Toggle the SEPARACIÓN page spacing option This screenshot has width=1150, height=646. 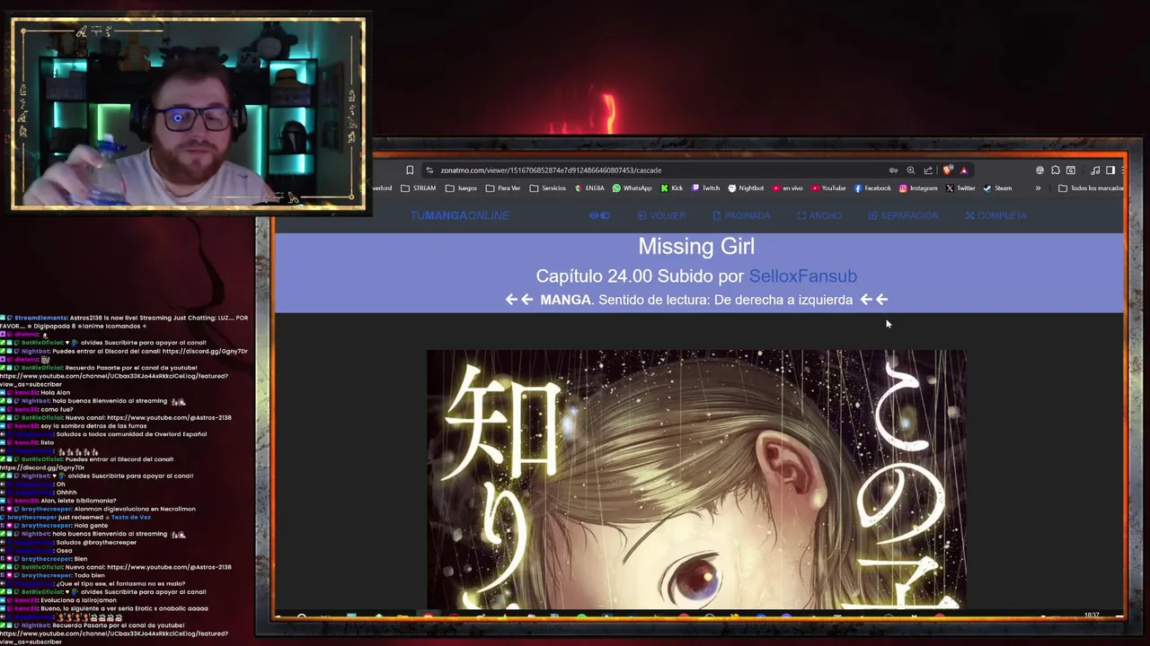click(903, 215)
